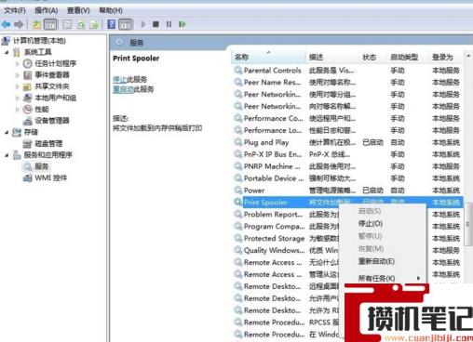
Task: Sort services by the 描述 column header
Action: coord(332,57)
